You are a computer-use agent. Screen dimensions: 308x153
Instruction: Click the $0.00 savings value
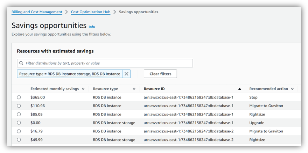coord(35,123)
